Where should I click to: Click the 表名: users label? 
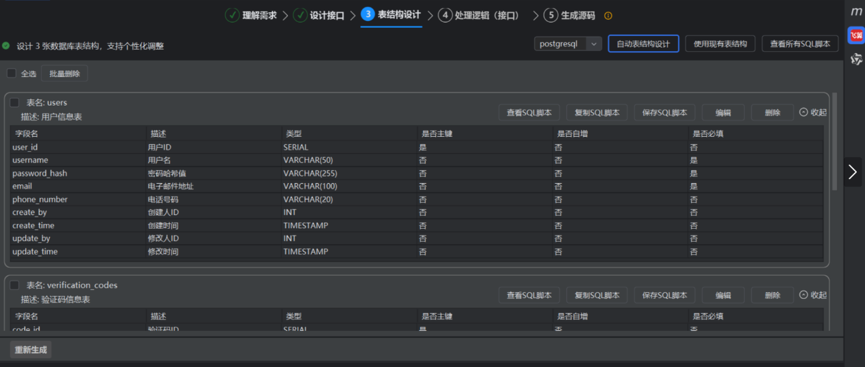[46, 103]
